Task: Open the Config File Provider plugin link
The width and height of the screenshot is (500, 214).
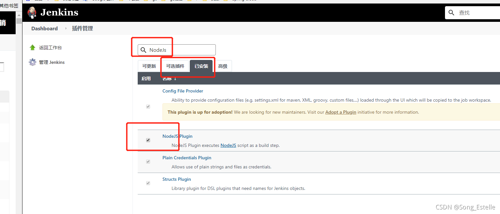Action: pos(183,91)
